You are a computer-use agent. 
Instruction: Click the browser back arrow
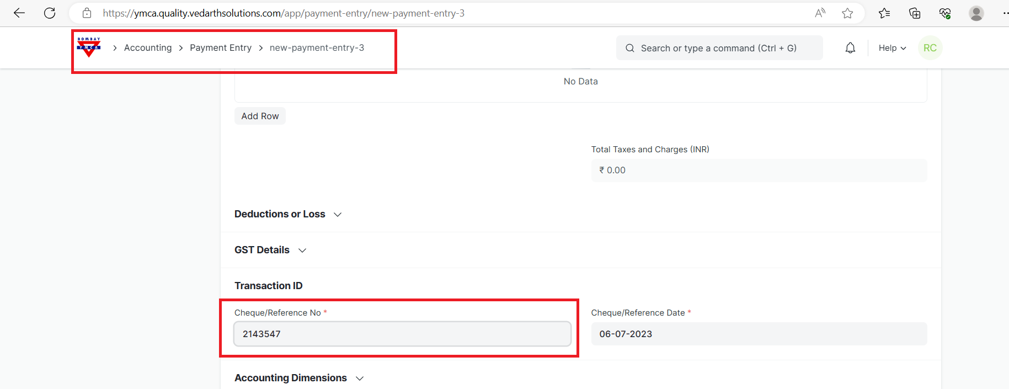coord(19,13)
